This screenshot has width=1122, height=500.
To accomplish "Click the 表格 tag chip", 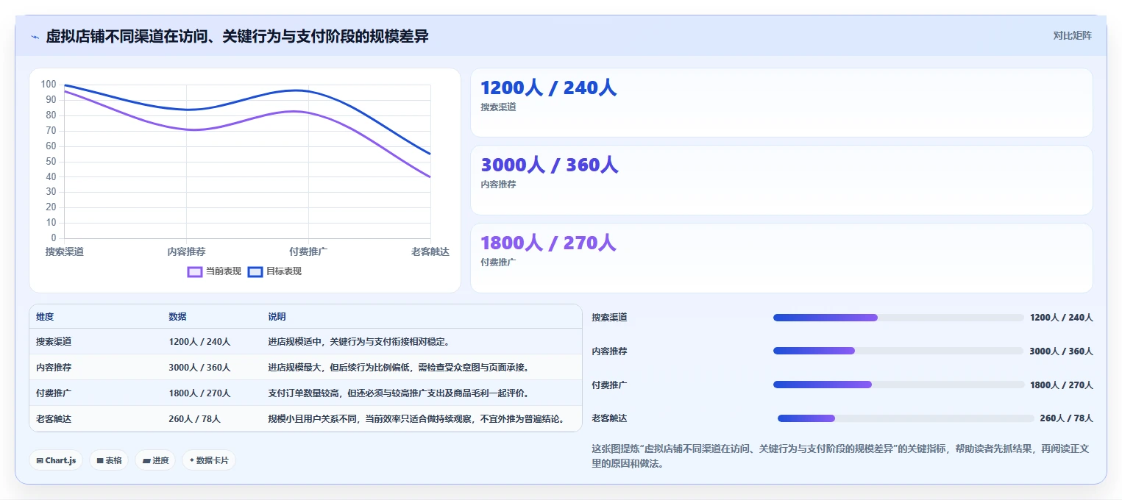I will [x=109, y=460].
